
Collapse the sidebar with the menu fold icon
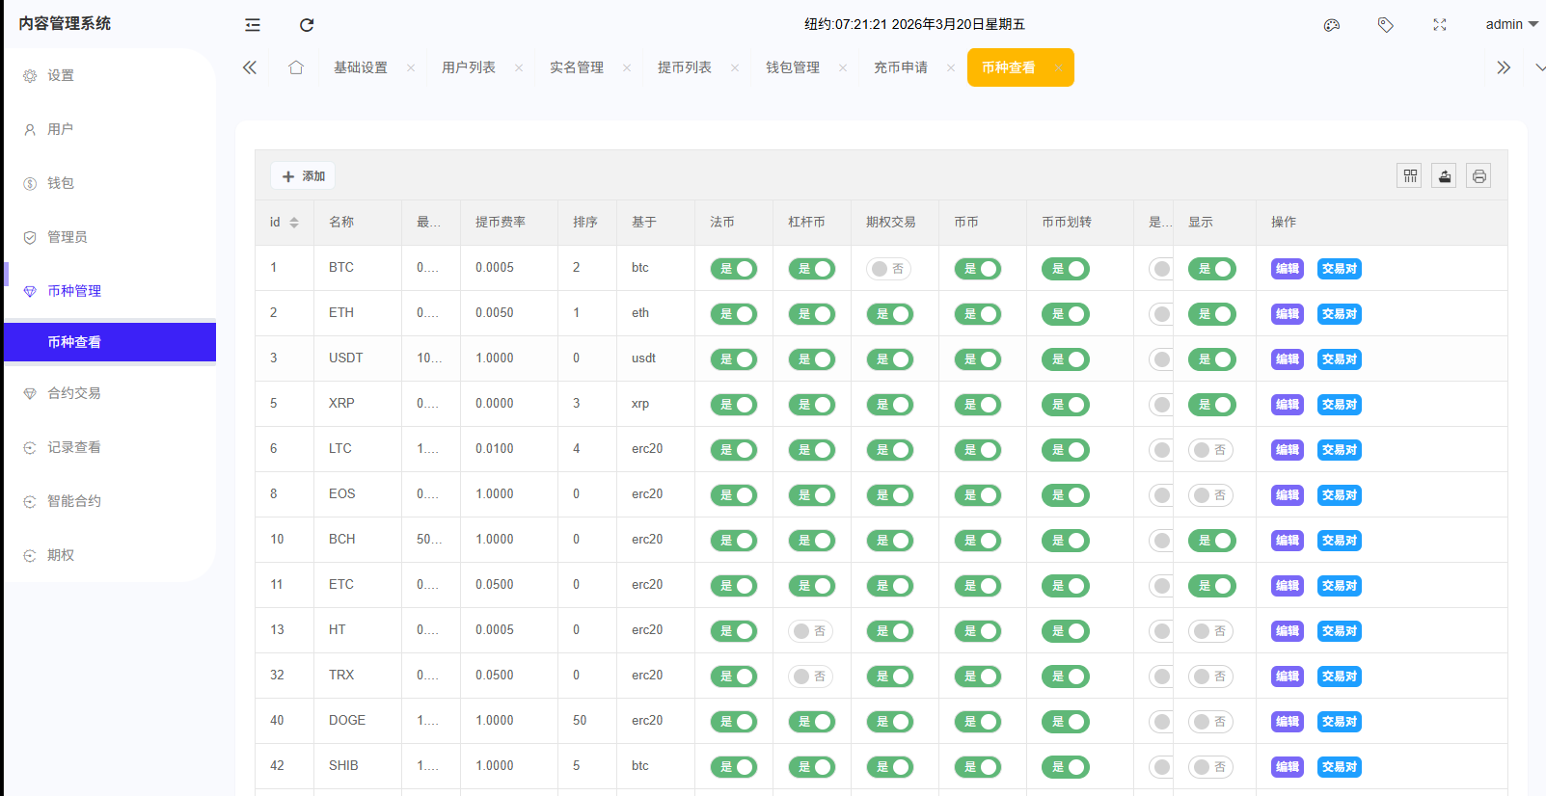tap(253, 25)
